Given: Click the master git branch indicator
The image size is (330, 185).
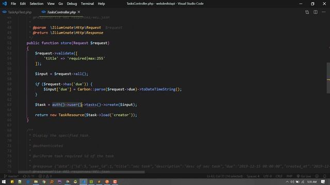Looking at the screenshot, I should click(11, 176).
